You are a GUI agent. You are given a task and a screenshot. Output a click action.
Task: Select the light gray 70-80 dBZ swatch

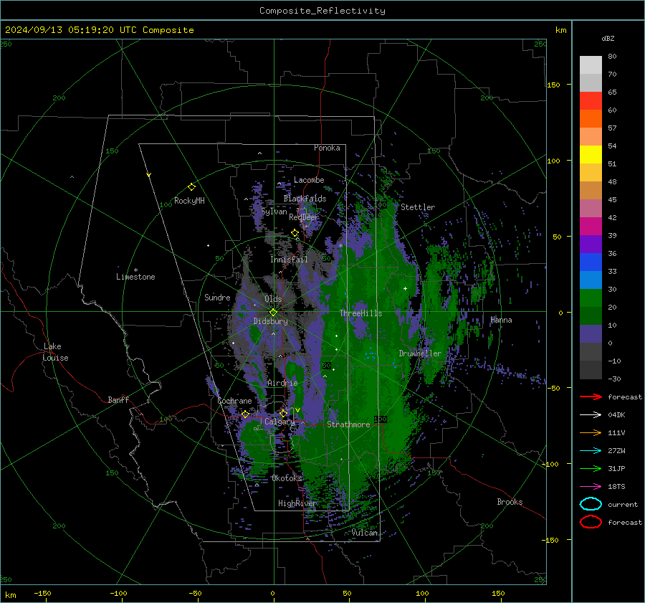click(x=591, y=65)
